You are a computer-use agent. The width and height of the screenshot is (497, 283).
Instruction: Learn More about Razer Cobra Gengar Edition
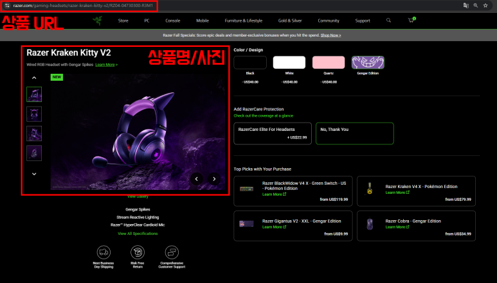(x=397, y=227)
